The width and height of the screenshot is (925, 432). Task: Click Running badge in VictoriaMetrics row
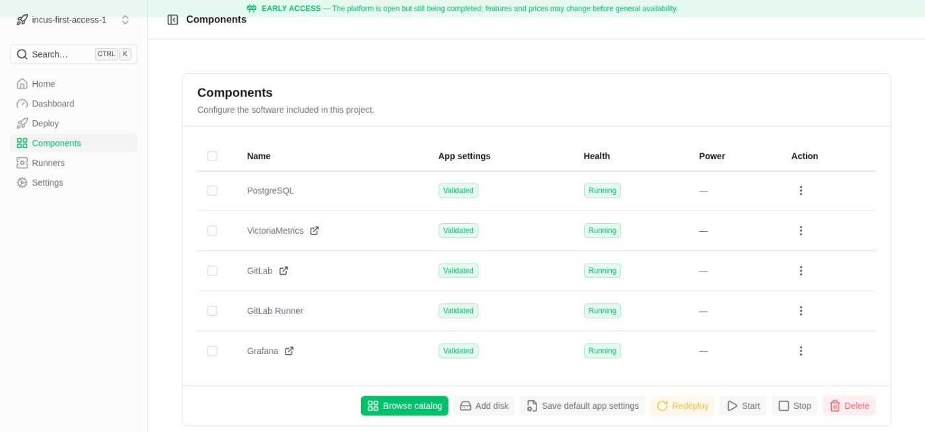[602, 231]
